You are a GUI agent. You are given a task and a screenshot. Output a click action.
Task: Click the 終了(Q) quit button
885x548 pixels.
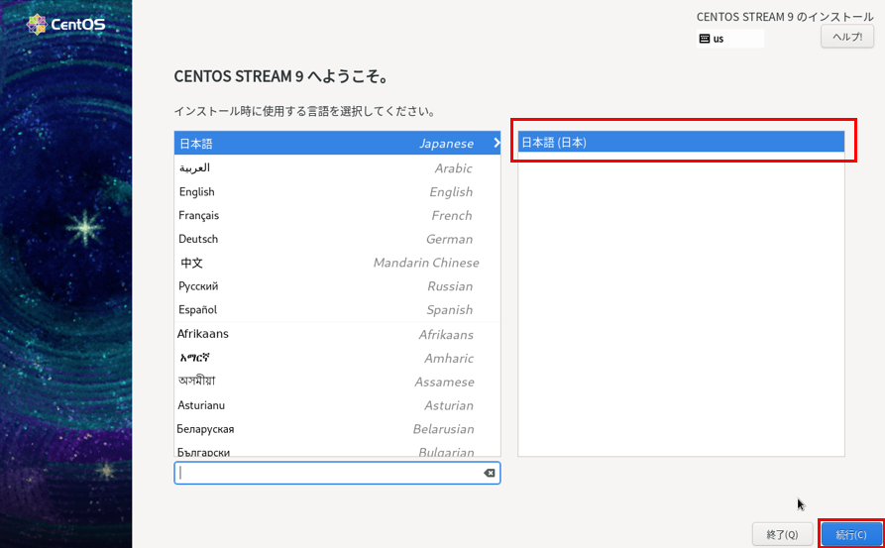click(x=782, y=534)
